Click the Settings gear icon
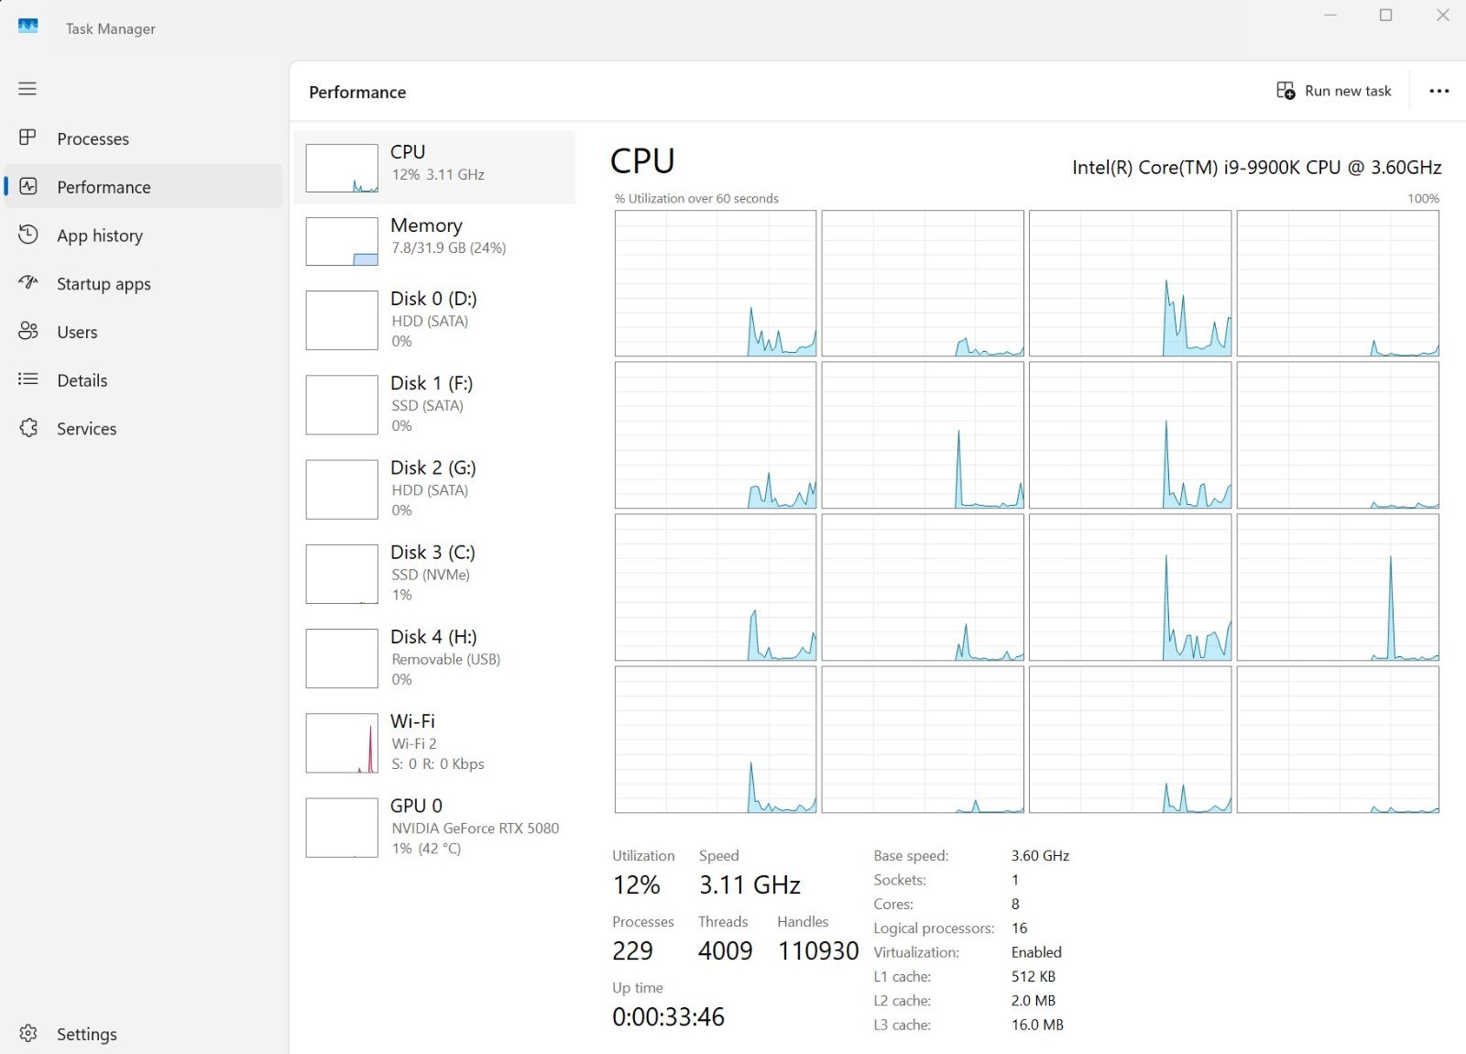 click(x=28, y=1033)
